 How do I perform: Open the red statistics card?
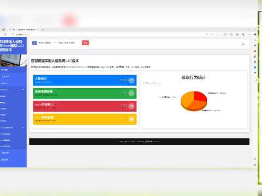click(85, 106)
